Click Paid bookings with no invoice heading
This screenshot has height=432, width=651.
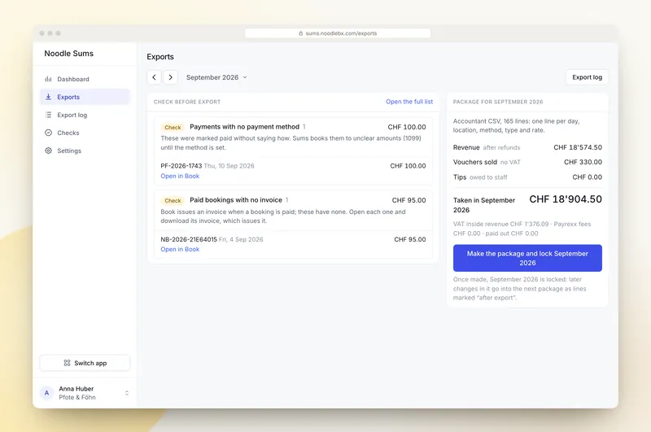click(x=236, y=200)
